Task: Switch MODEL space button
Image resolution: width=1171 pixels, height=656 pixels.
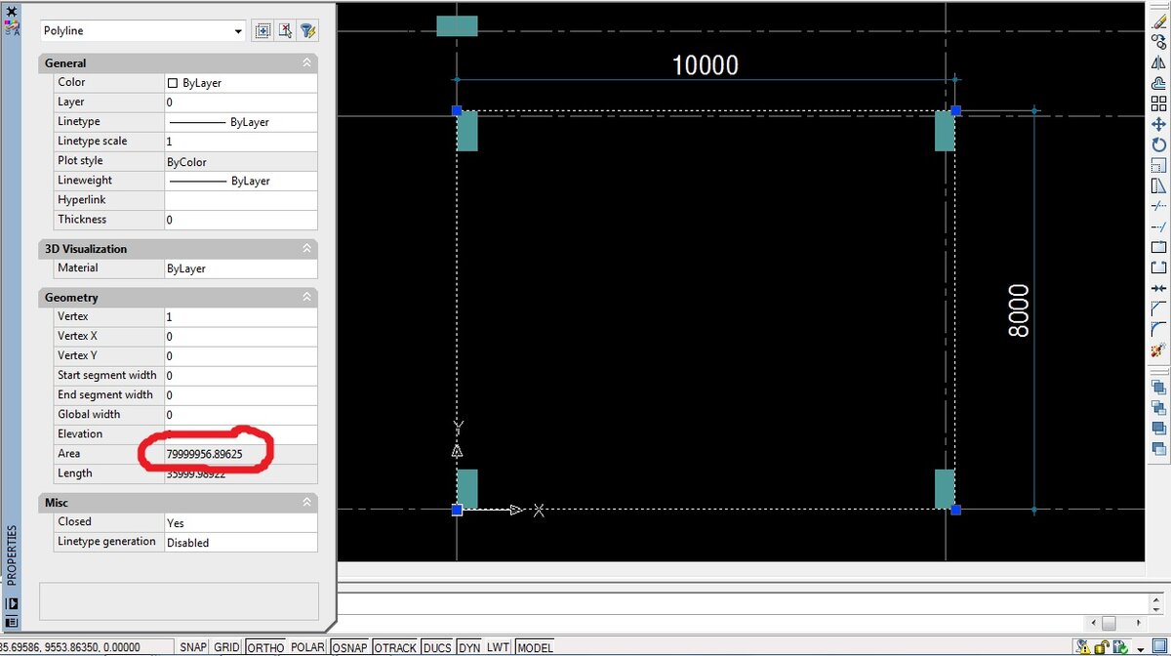Action: pos(534,647)
